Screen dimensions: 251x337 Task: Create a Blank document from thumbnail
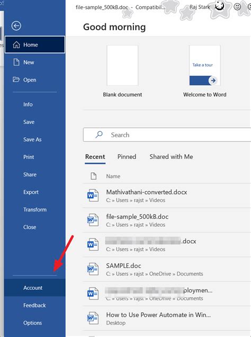pos(122,66)
